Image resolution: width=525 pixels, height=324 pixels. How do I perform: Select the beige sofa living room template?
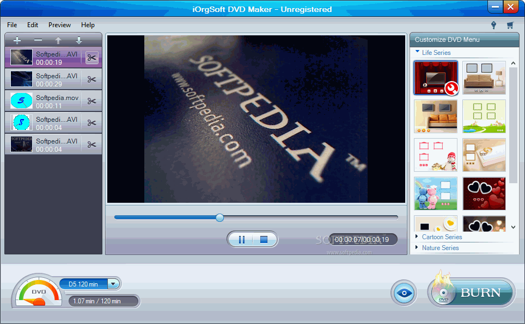484,78
